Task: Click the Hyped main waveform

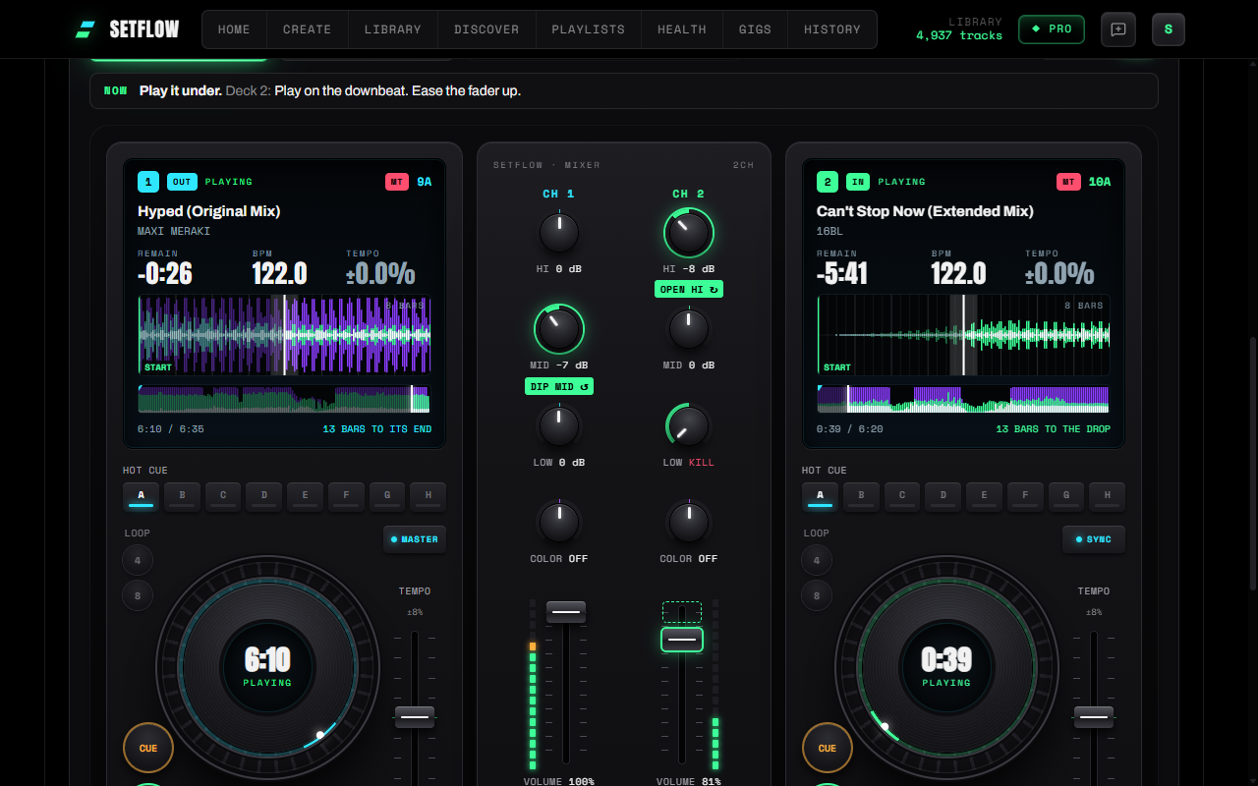Action: coord(285,335)
